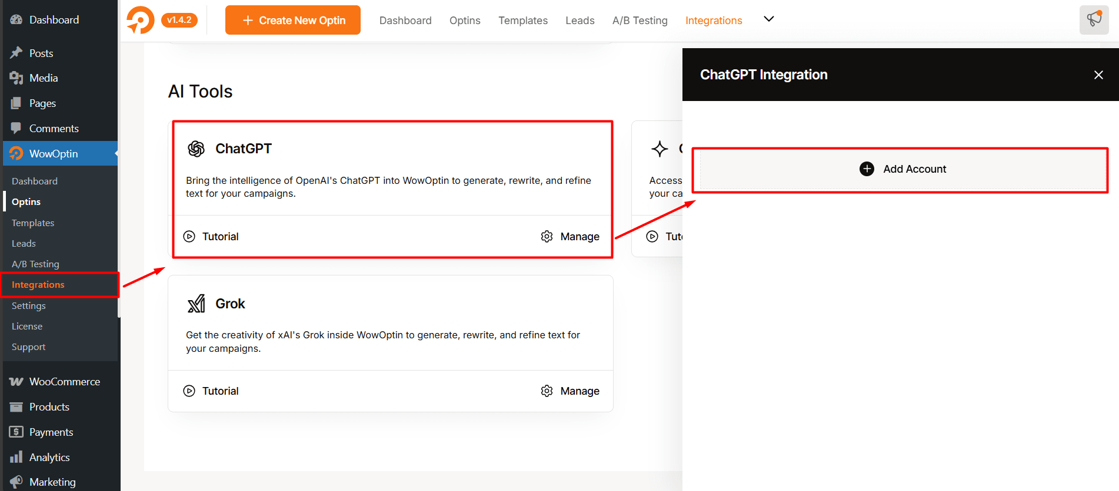Click the WowOptin sidebar icon
The height and width of the screenshot is (491, 1119).
[x=16, y=153]
